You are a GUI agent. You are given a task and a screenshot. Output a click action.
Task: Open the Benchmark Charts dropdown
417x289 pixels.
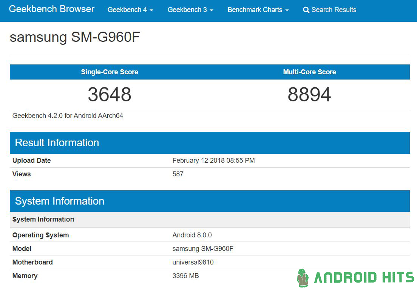258,10
